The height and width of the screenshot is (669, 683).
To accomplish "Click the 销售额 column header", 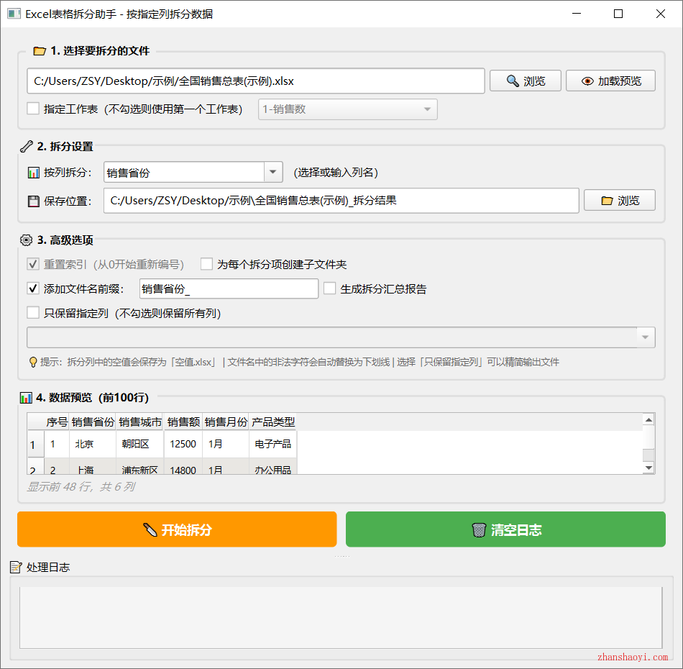I will point(183,422).
